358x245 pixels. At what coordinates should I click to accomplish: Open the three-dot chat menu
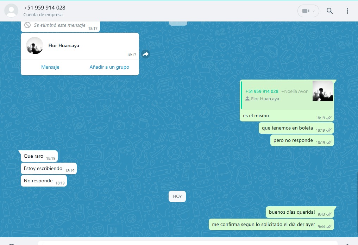347,11
